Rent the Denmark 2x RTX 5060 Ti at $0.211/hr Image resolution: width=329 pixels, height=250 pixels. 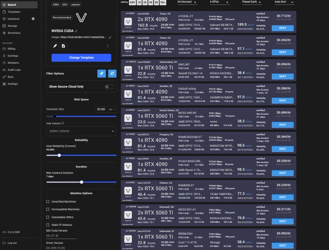tap(283, 221)
